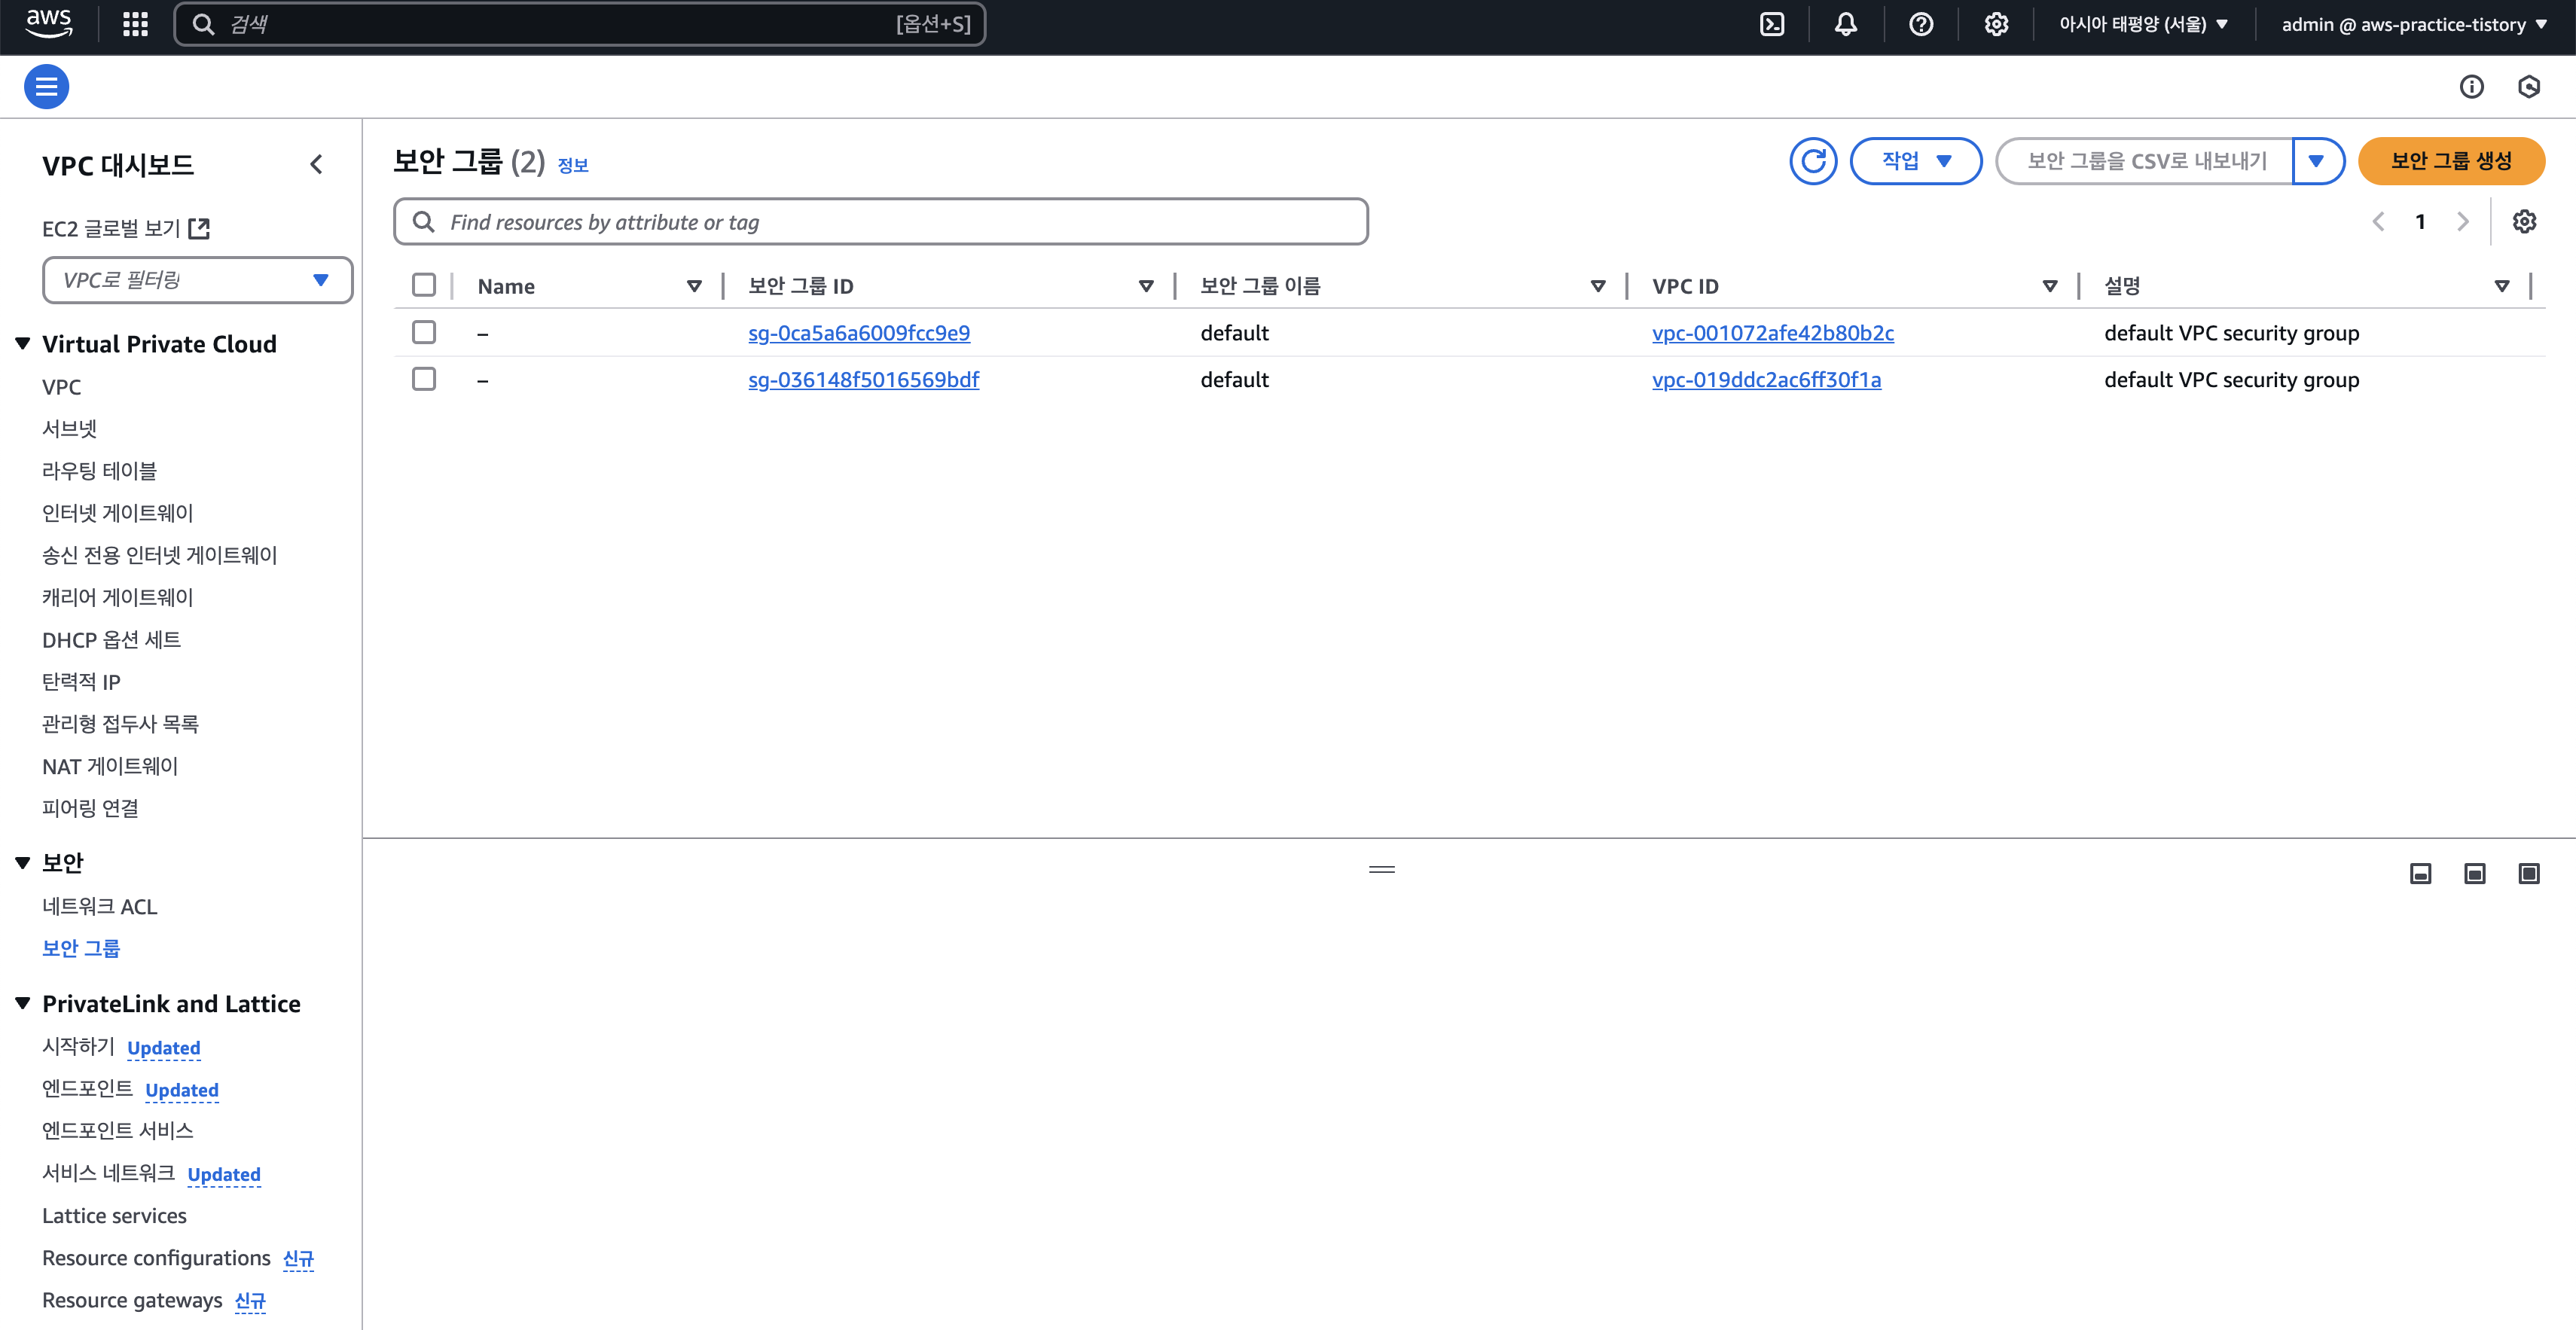Check the row for sg-036148f5016569bdf
The image size is (2576, 1330).
tap(424, 379)
